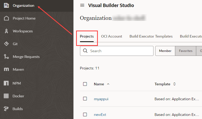Switch to Build Executor Templates tab

tap(151, 36)
